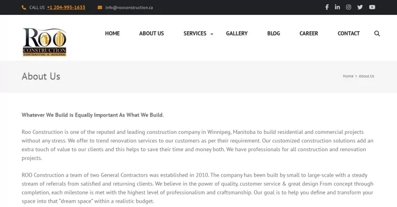Click the orange envelope email icon

click(x=100, y=8)
